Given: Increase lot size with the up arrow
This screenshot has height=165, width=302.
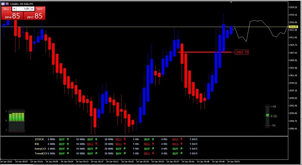Looking at the screenshot, I should [32, 9].
